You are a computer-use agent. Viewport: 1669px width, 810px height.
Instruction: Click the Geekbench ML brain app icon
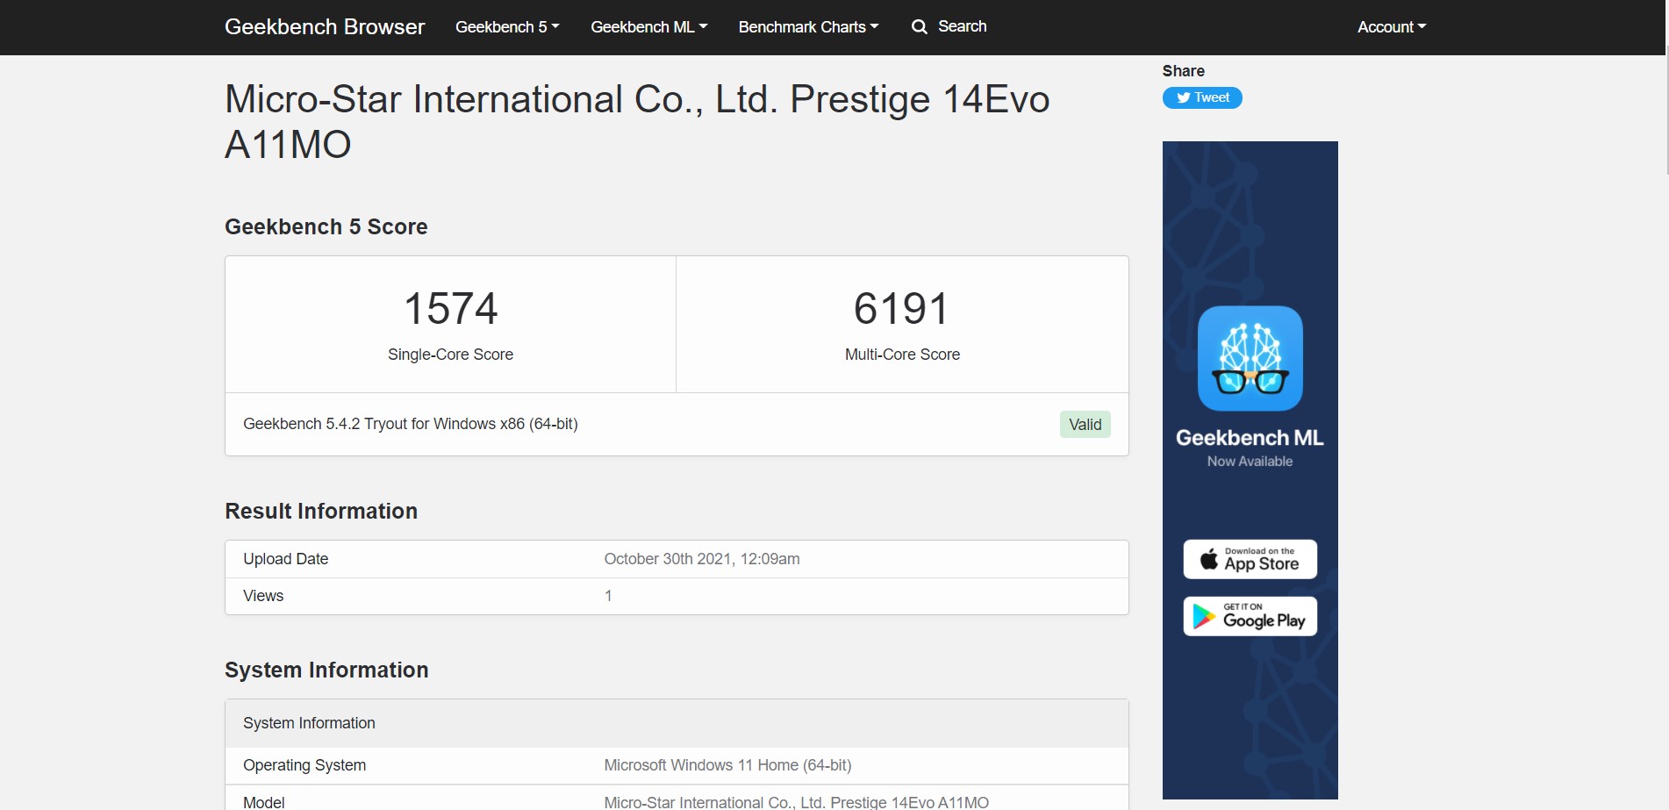tap(1250, 358)
